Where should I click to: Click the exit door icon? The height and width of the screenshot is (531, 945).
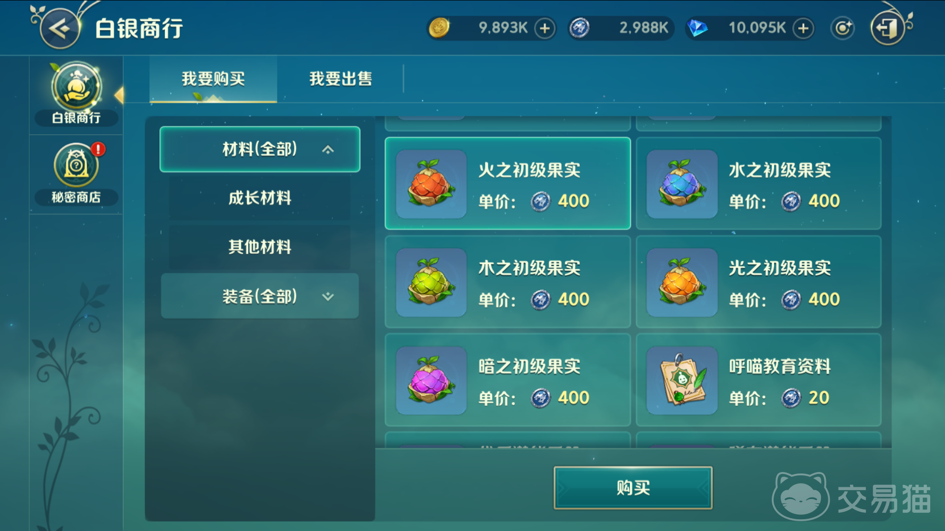click(888, 29)
